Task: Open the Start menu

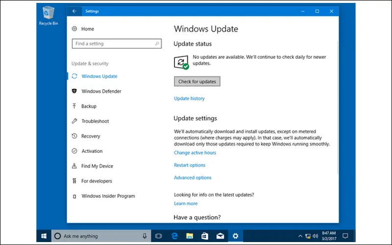Action: tap(44, 236)
